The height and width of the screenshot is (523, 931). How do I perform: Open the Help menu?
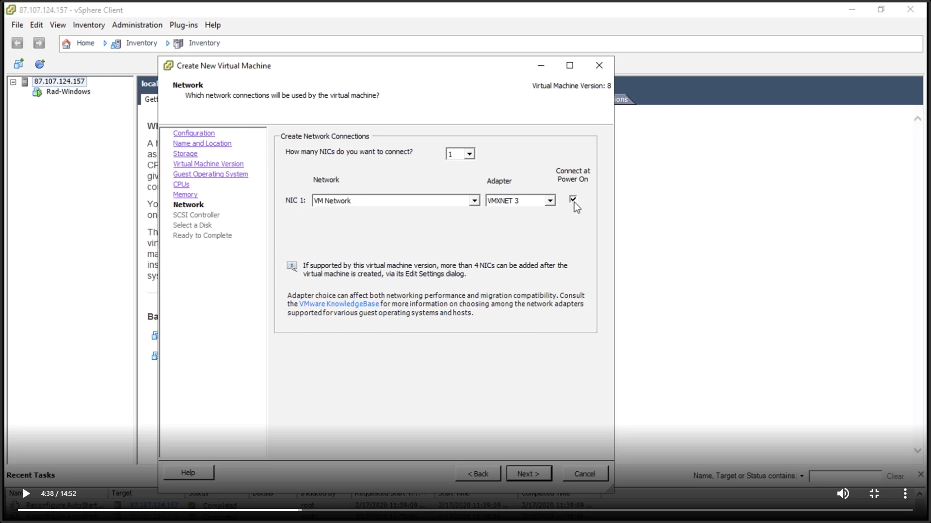tap(212, 25)
